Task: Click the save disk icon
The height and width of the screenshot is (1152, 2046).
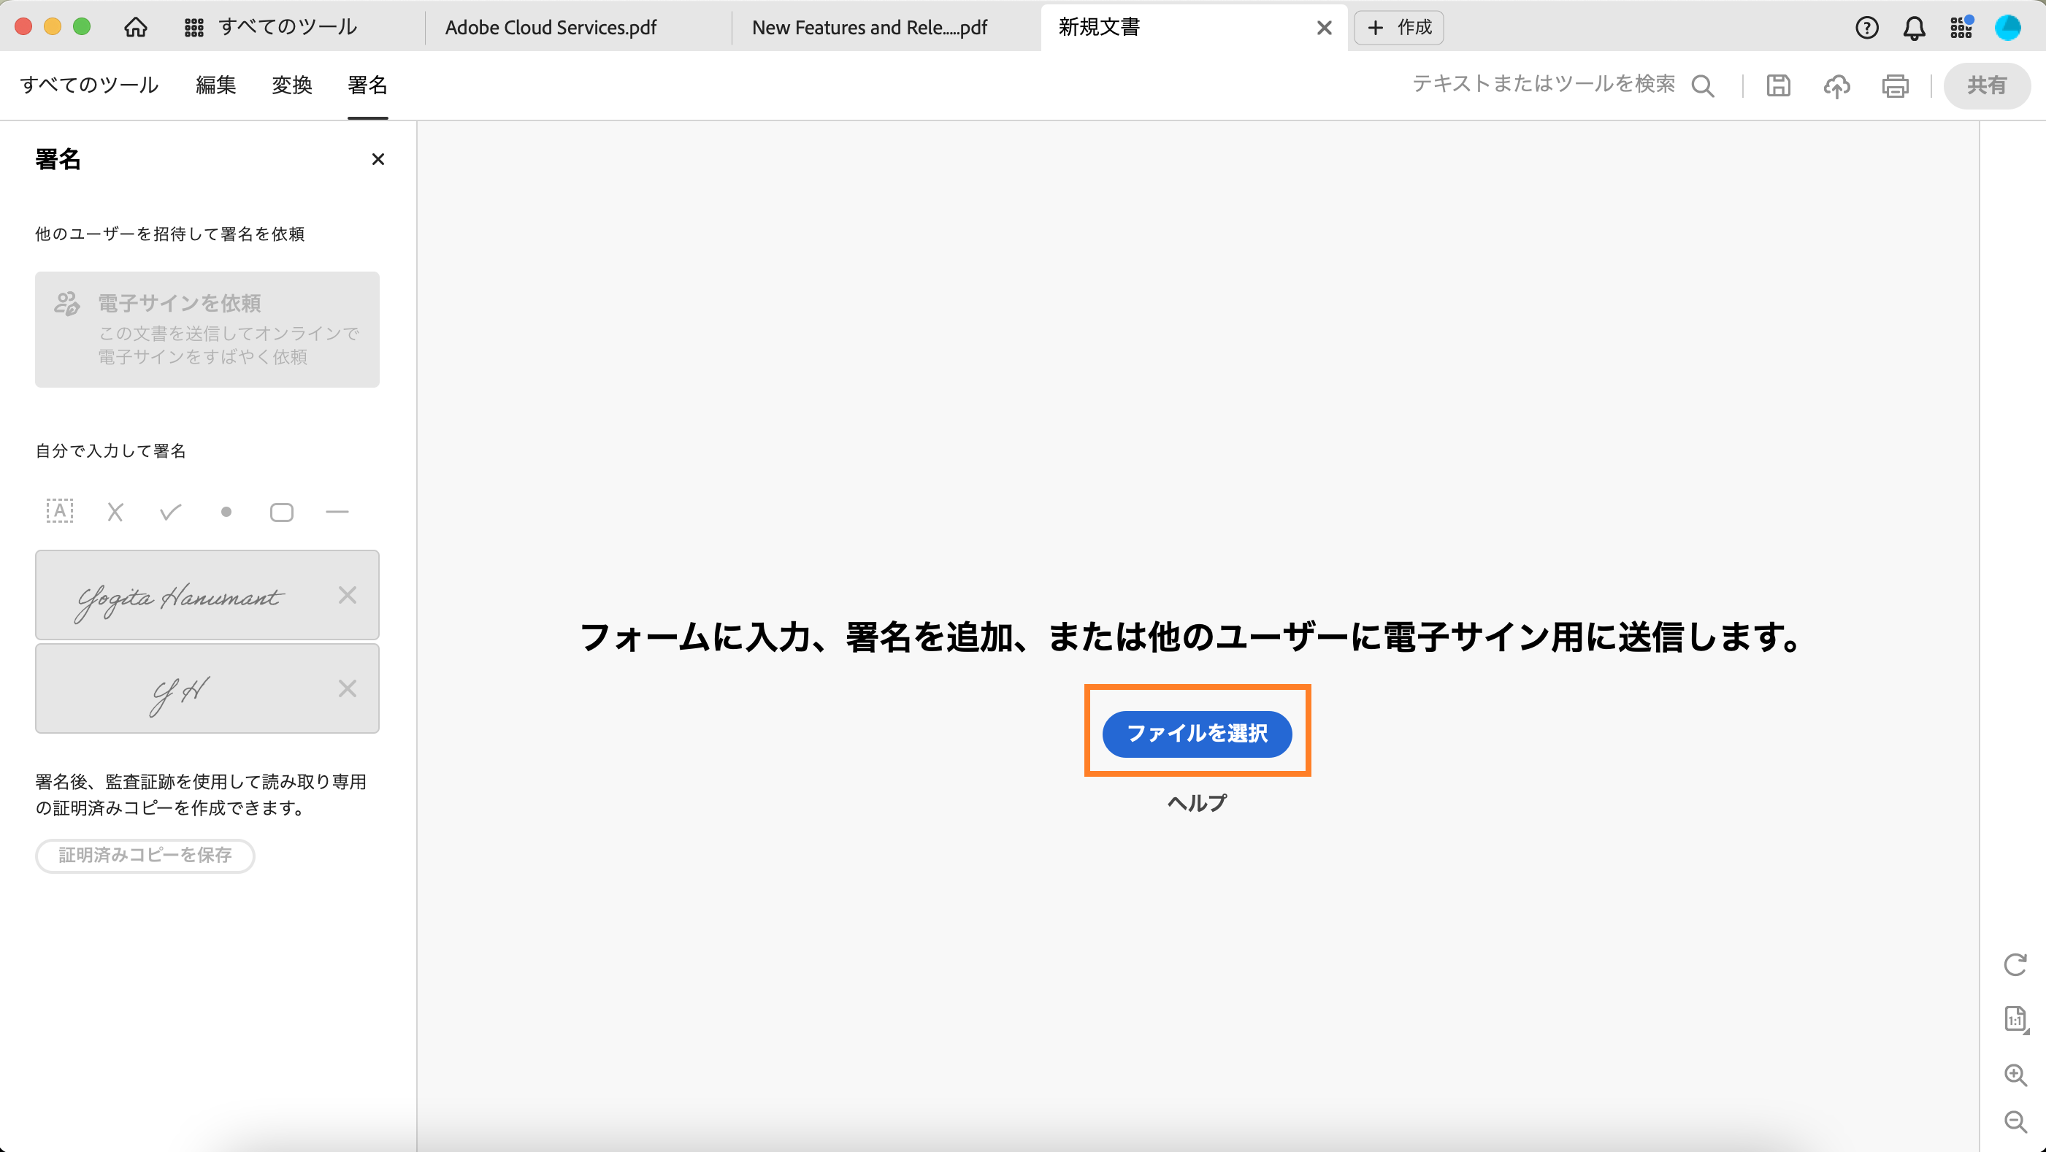Action: pos(1778,85)
